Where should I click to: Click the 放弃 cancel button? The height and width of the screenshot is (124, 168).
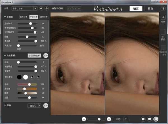point(150,8)
